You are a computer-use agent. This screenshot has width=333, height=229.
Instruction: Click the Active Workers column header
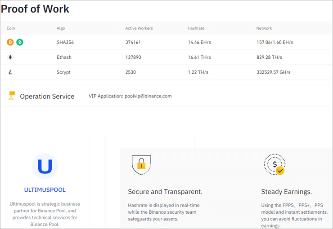(x=139, y=28)
